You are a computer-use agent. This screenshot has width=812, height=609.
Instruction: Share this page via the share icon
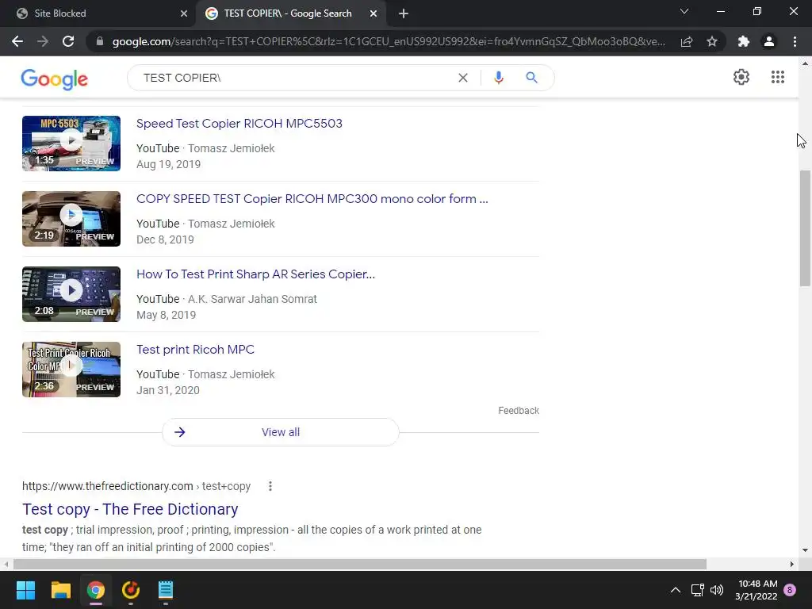click(x=687, y=41)
